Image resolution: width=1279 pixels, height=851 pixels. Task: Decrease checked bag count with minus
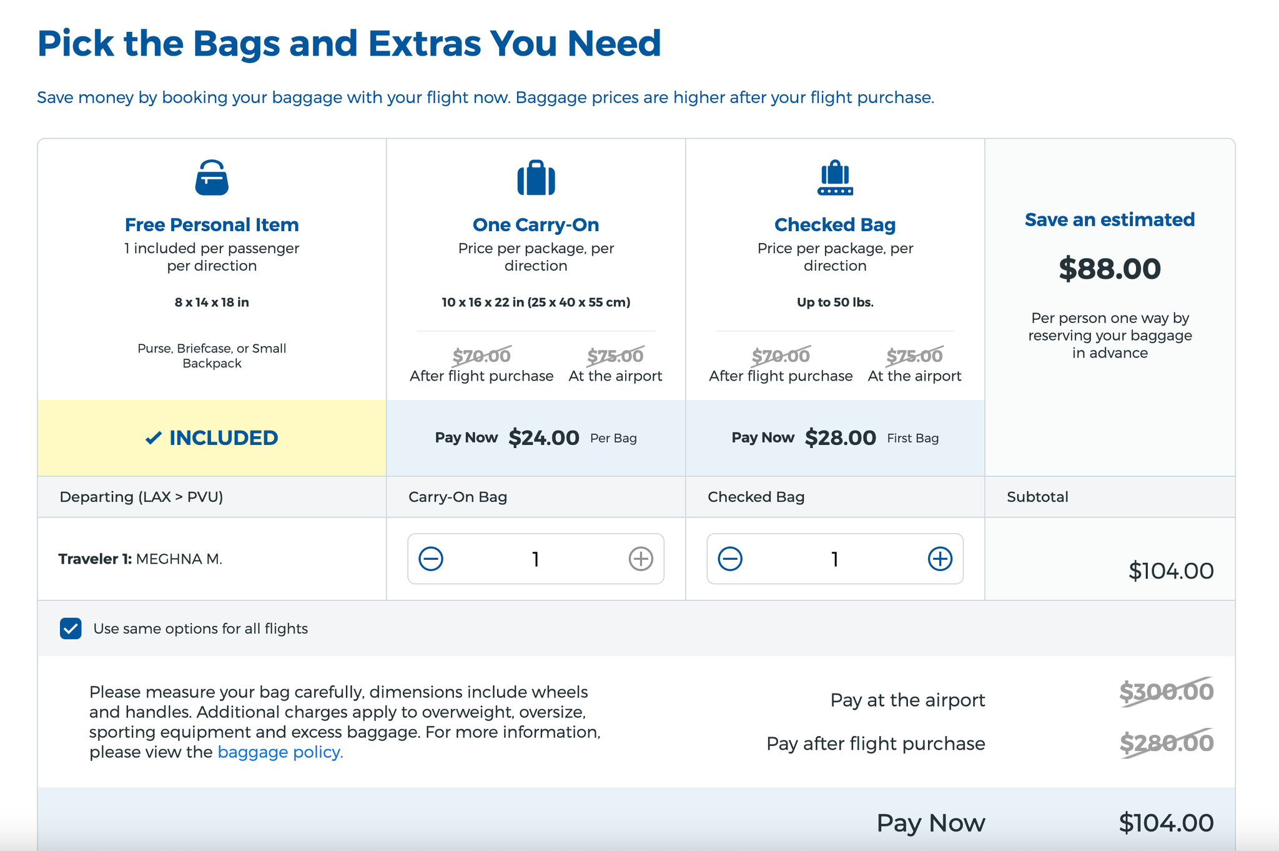[x=730, y=559]
